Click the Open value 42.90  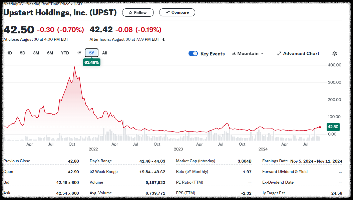[73, 172]
